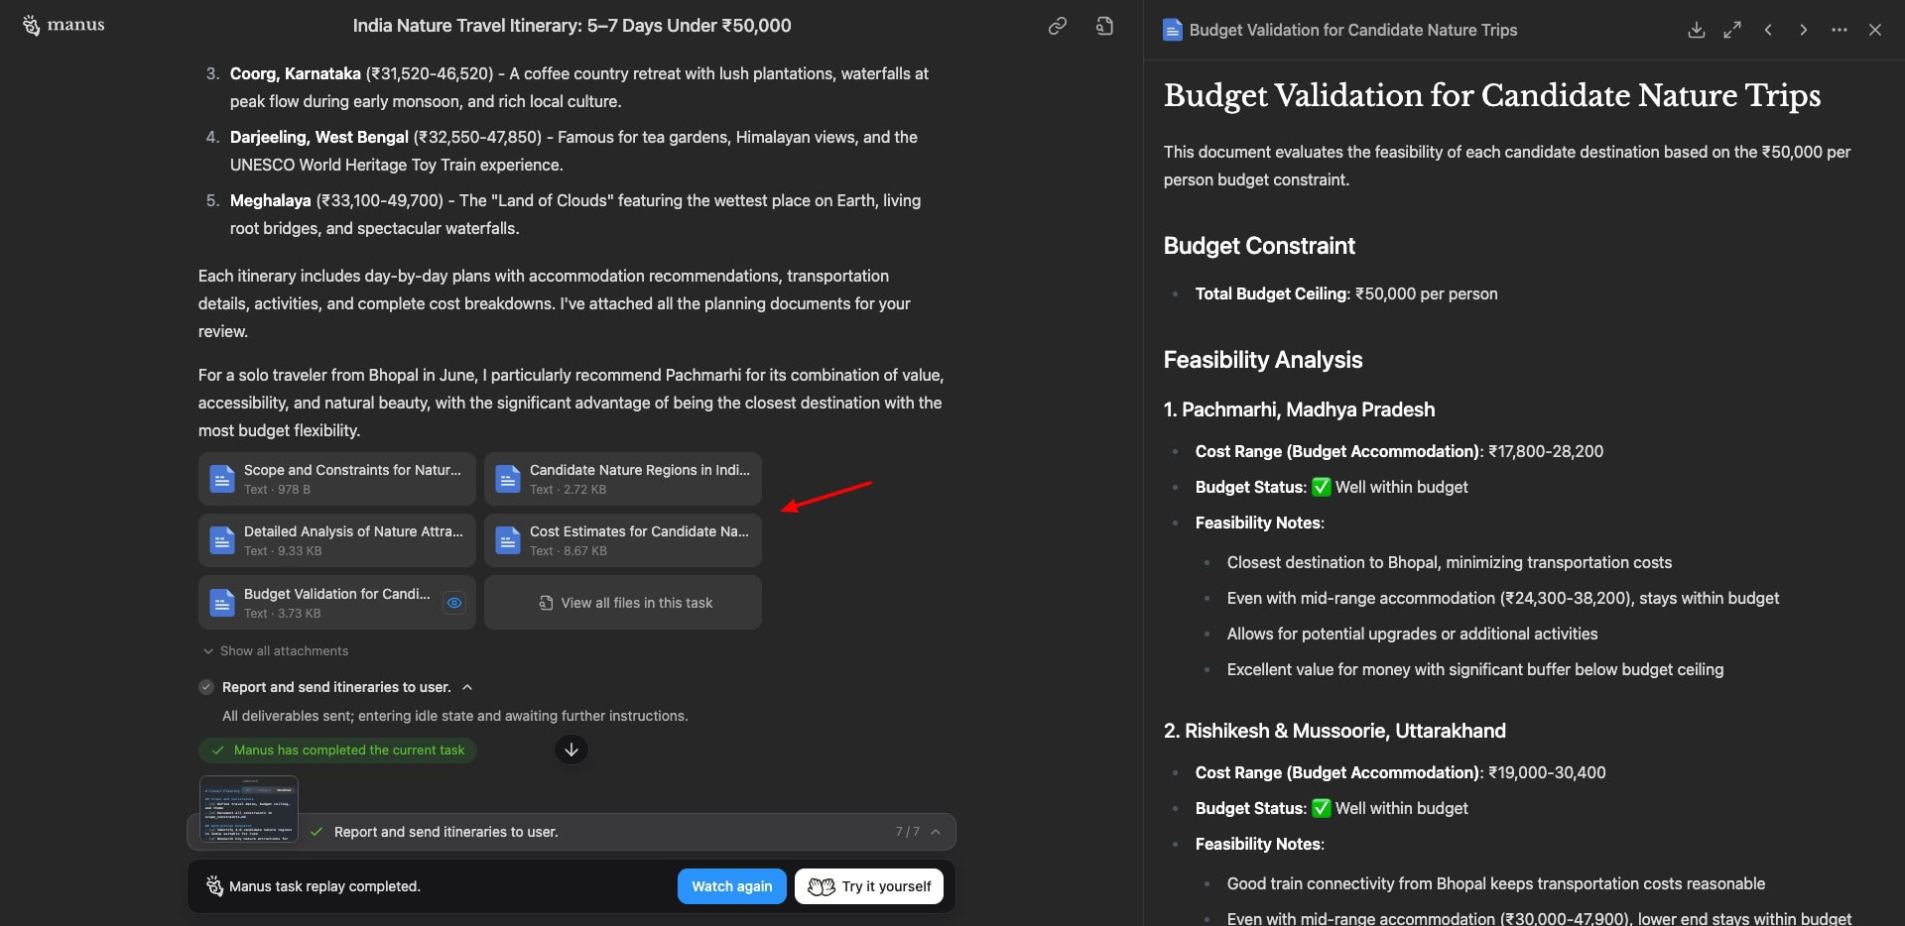Toggle eye preview on Budget Validation file
Viewport: 1905px width, 926px height.
(x=454, y=603)
